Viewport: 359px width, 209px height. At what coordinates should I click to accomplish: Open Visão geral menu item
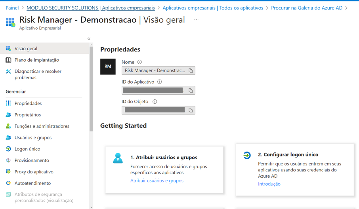coord(45,48)
